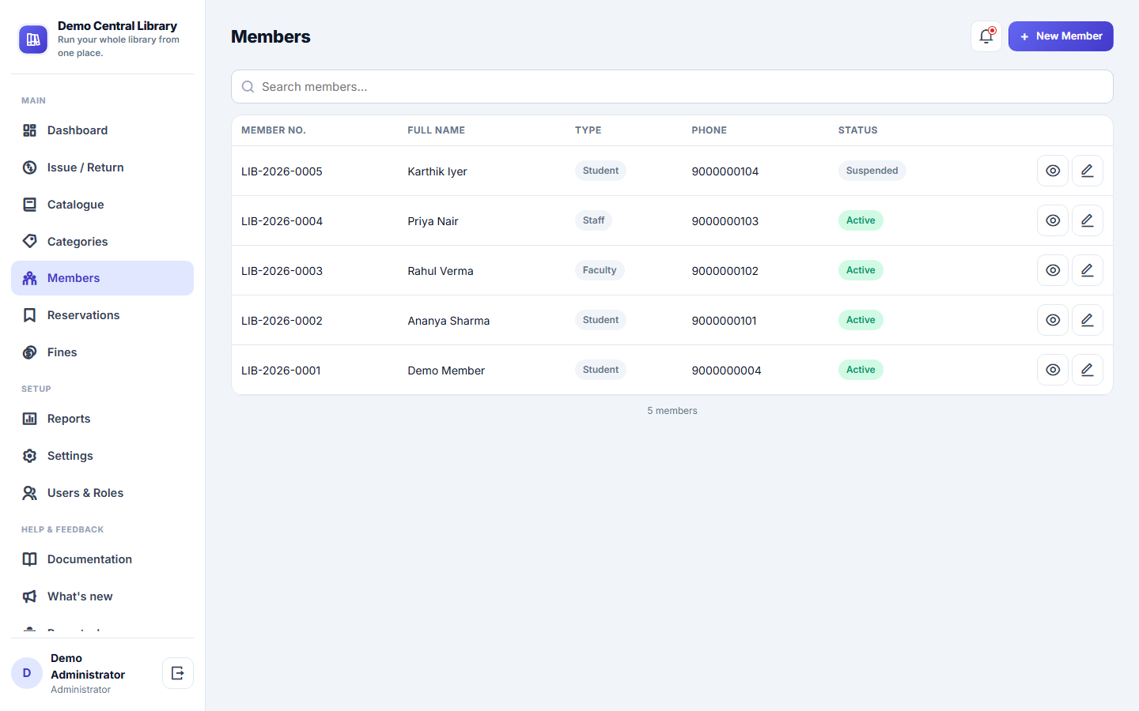The width and height of the screenshot is (1139, 711).
Task: Edit Karthik Iyer's member record
Action: 1088,171
